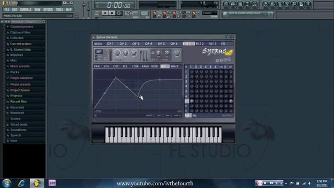Screen dimensions: 334x188
Task: Click the rightmost knob in Sytrus filter panel
Action: (x=177, y=52)
